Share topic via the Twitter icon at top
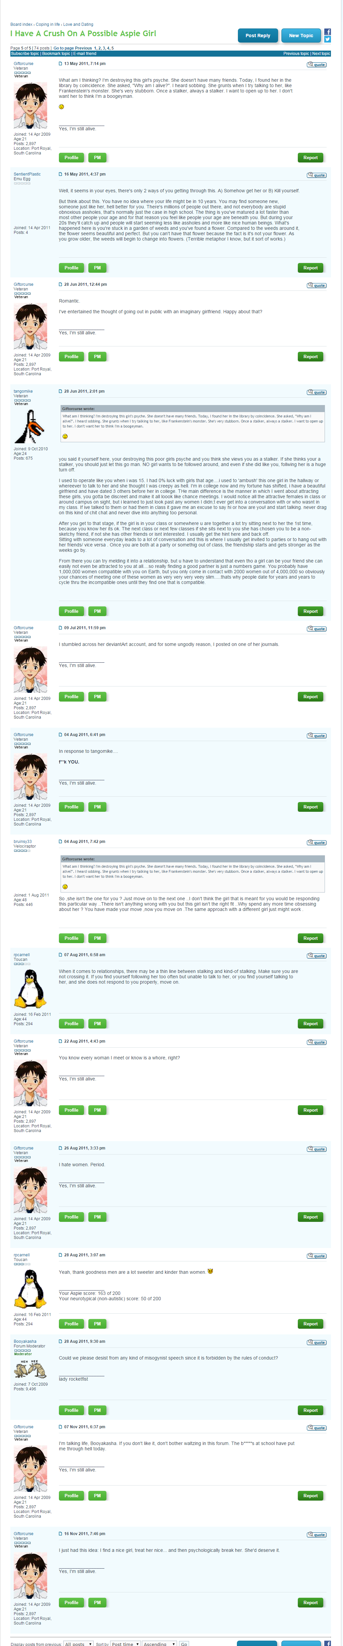The height and width of the screenshot is (1646, 343). point(327,40)
